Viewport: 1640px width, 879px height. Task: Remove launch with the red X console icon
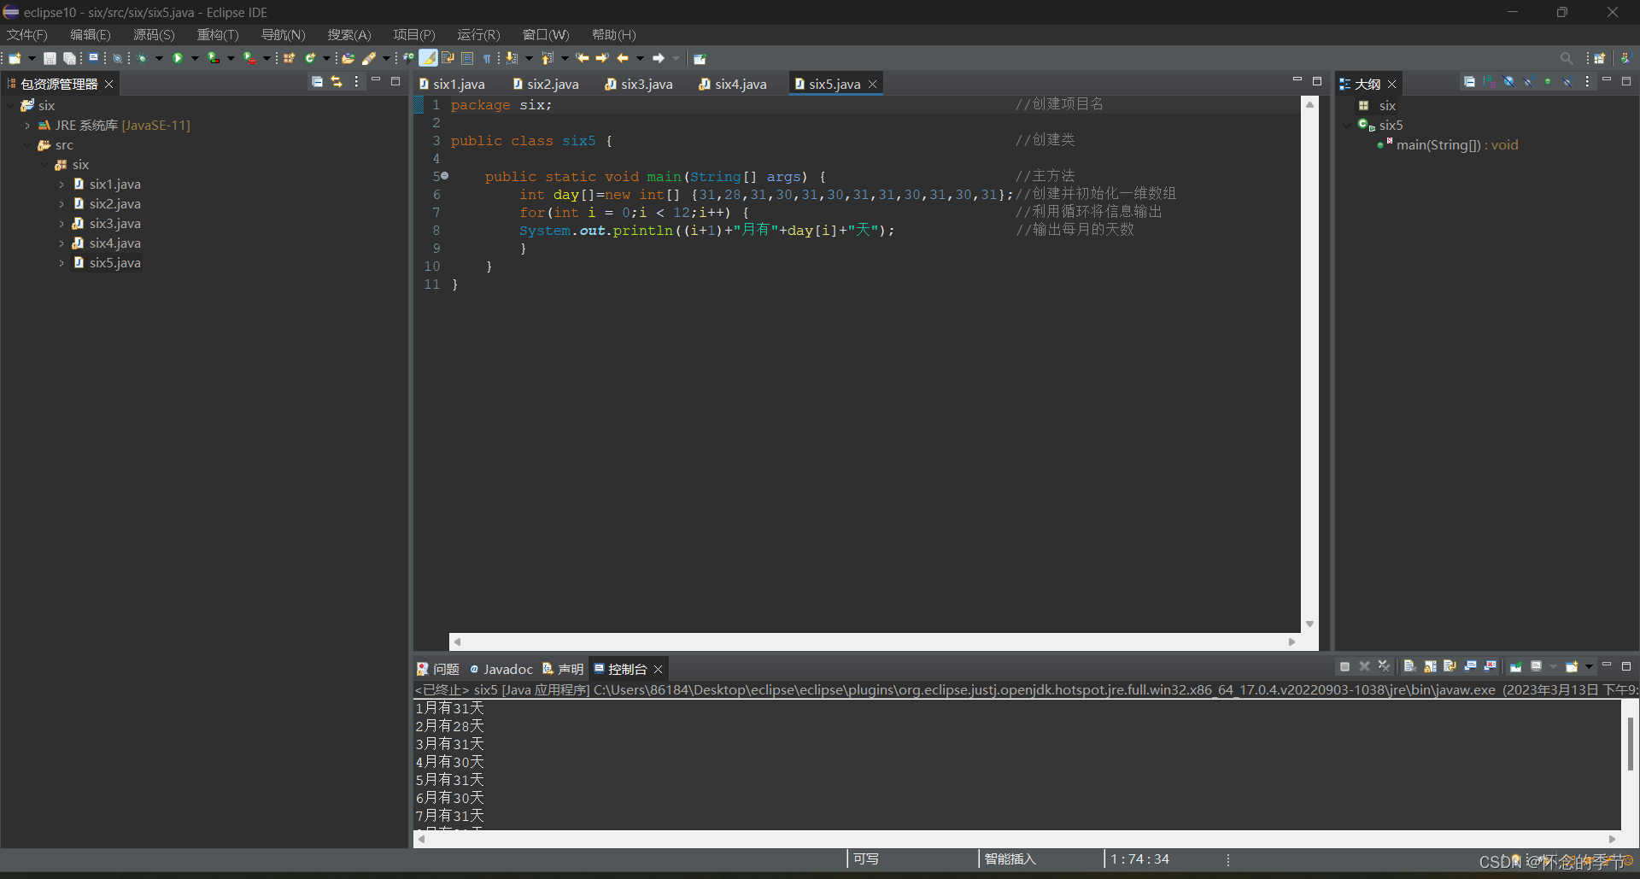click(x=1364, y=667)
